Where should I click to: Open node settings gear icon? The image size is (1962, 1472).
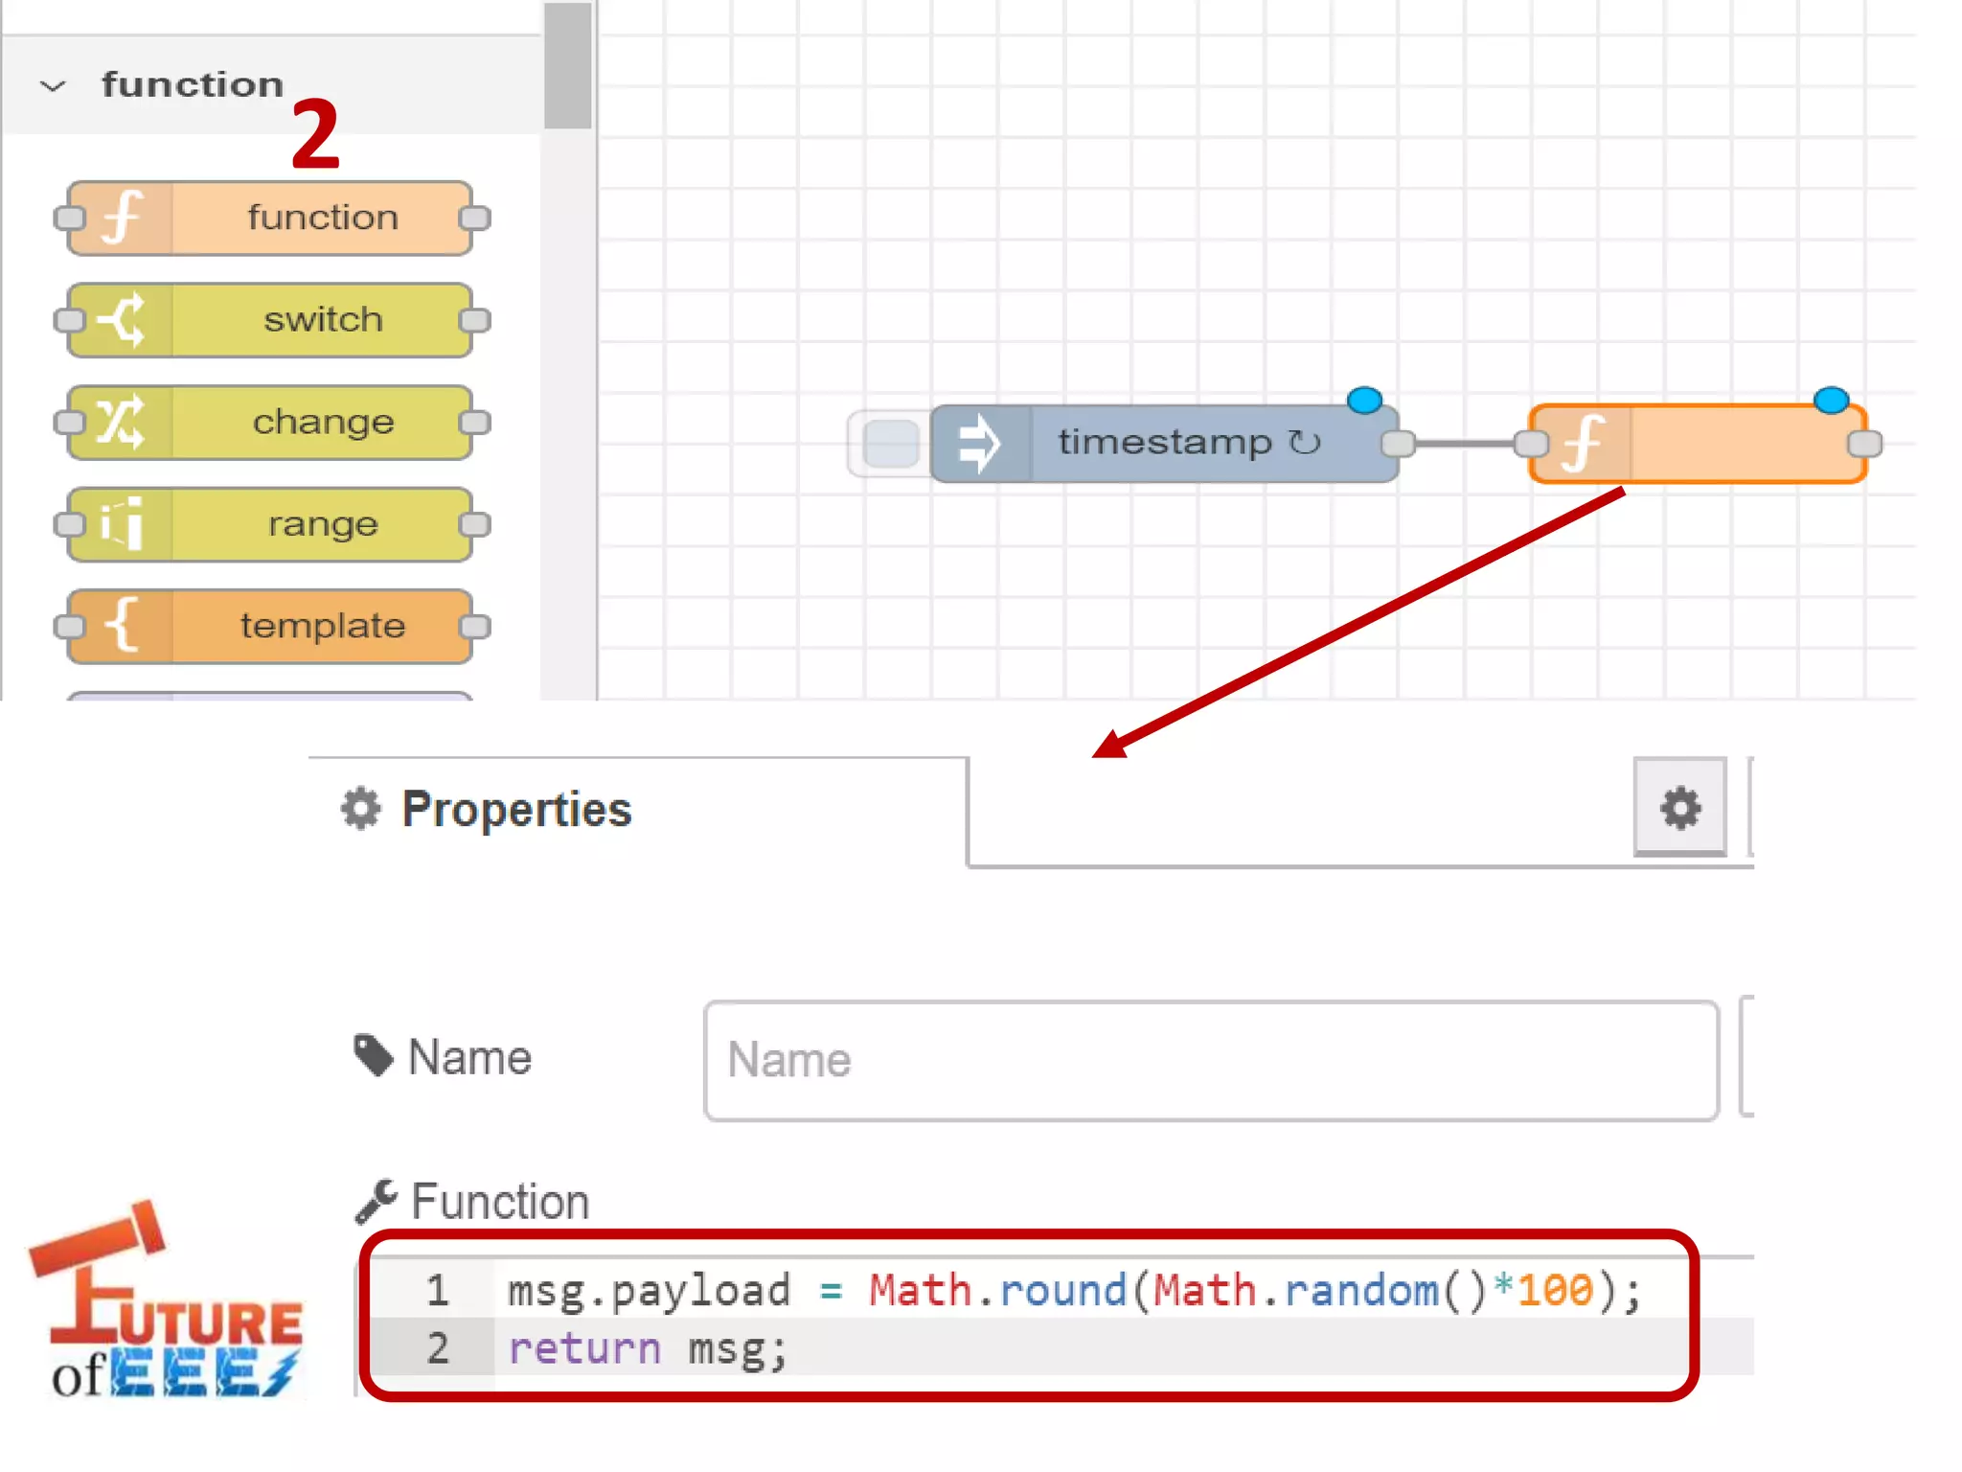1680,808
